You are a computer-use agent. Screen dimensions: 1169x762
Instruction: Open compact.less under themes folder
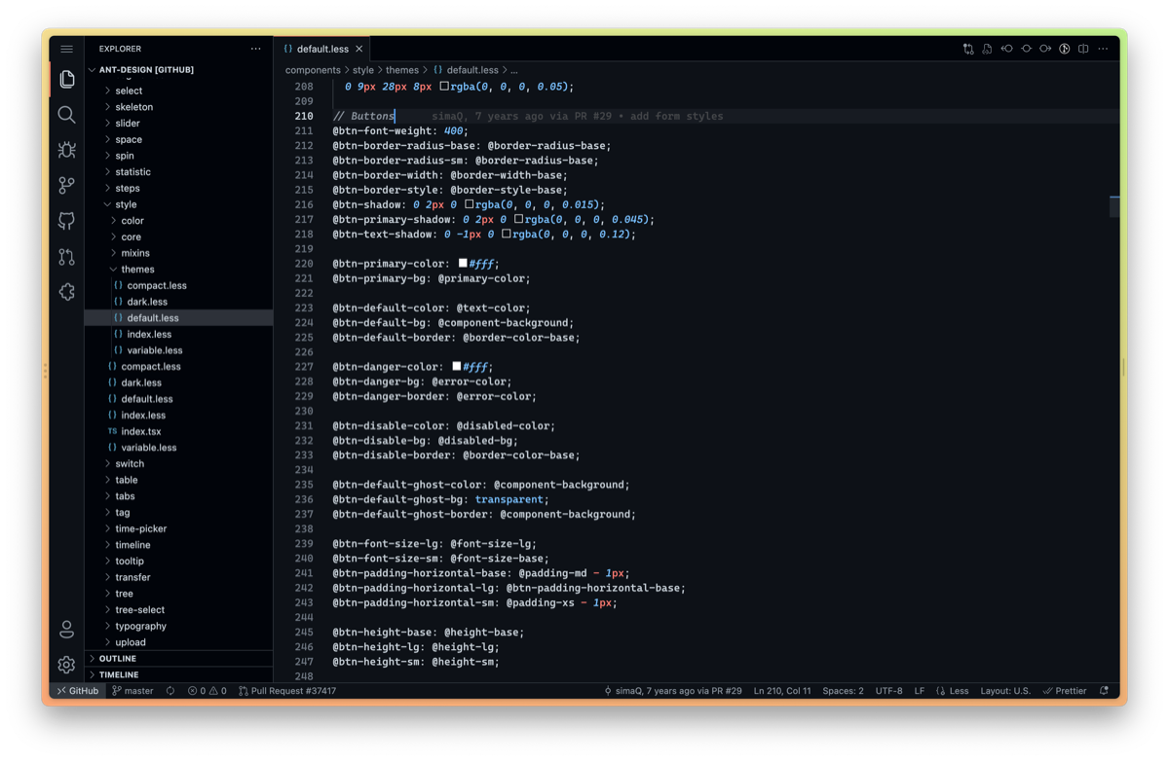(x=178, y=286)
